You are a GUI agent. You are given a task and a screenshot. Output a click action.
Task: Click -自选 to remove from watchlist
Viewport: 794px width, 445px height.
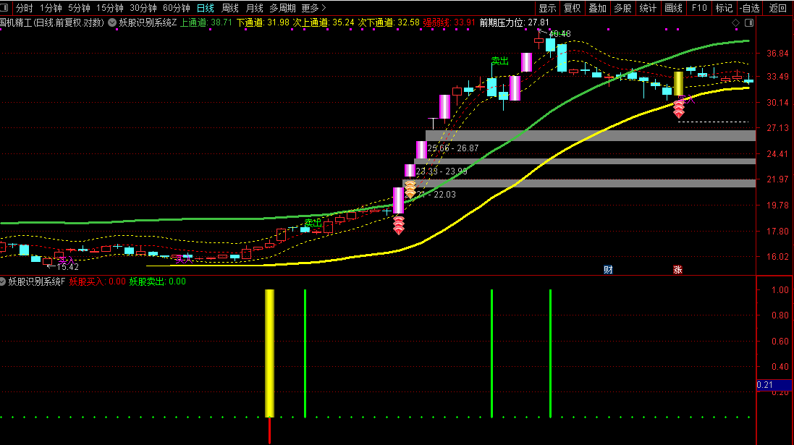[x=750, y=8]
